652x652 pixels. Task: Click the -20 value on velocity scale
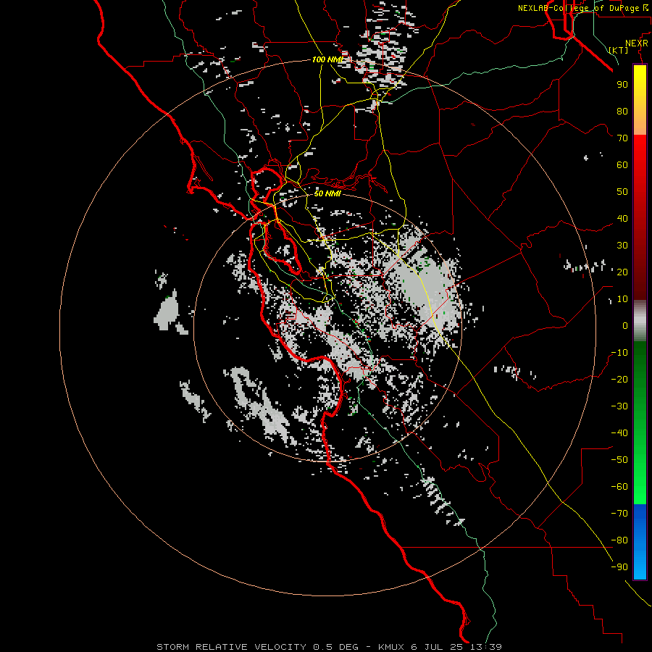[x=619, y=380]
